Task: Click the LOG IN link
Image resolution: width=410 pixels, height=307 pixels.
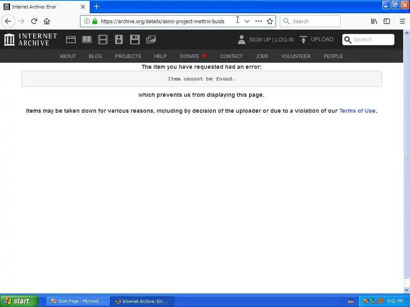Action: click(284, 40)
